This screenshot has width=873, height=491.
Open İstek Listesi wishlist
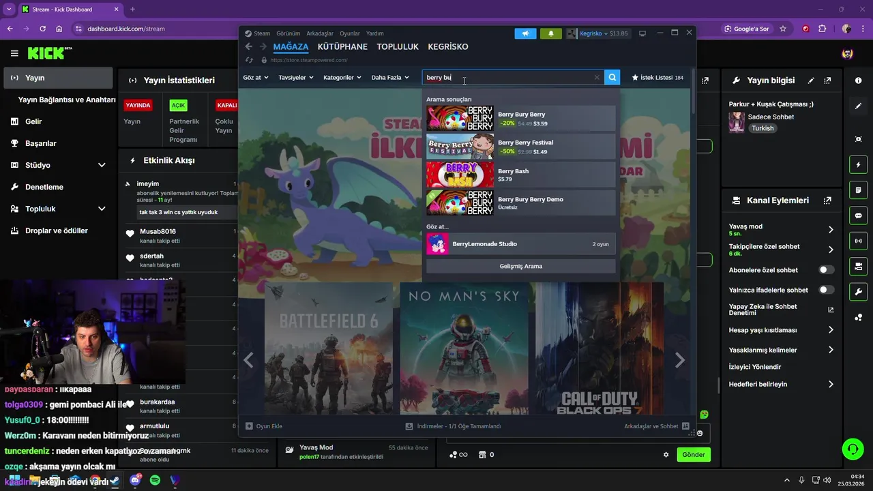click(657, 78)
